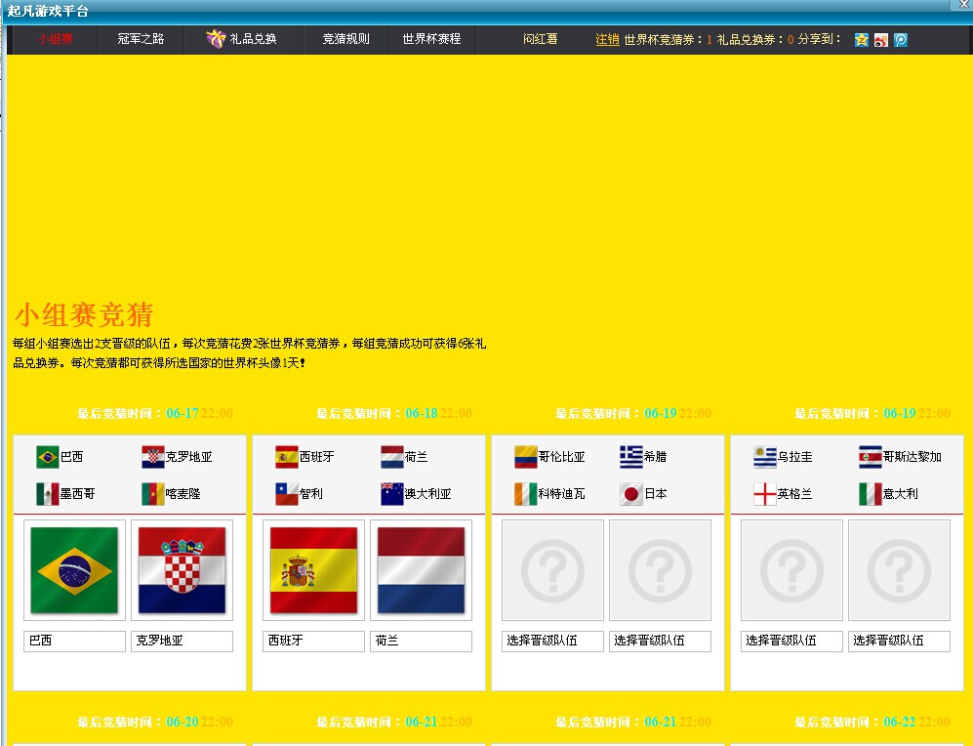Open 竞猜规则 rules tab
Viewport: 973px width, 746px height.
[x=345, y=39]
